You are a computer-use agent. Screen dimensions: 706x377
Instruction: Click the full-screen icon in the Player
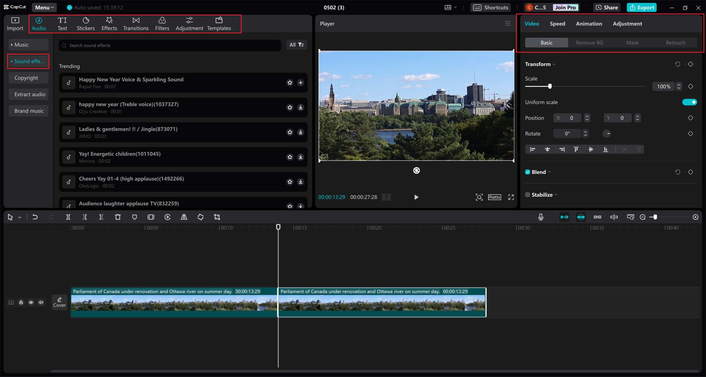tap(511, 197)
